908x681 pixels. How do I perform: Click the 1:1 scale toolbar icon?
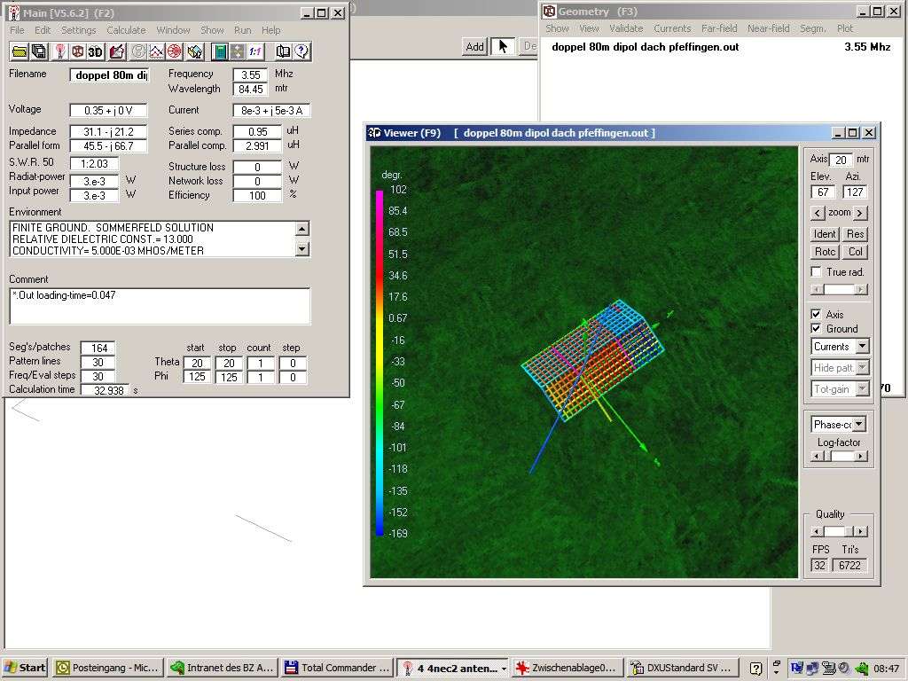point(254,51)
